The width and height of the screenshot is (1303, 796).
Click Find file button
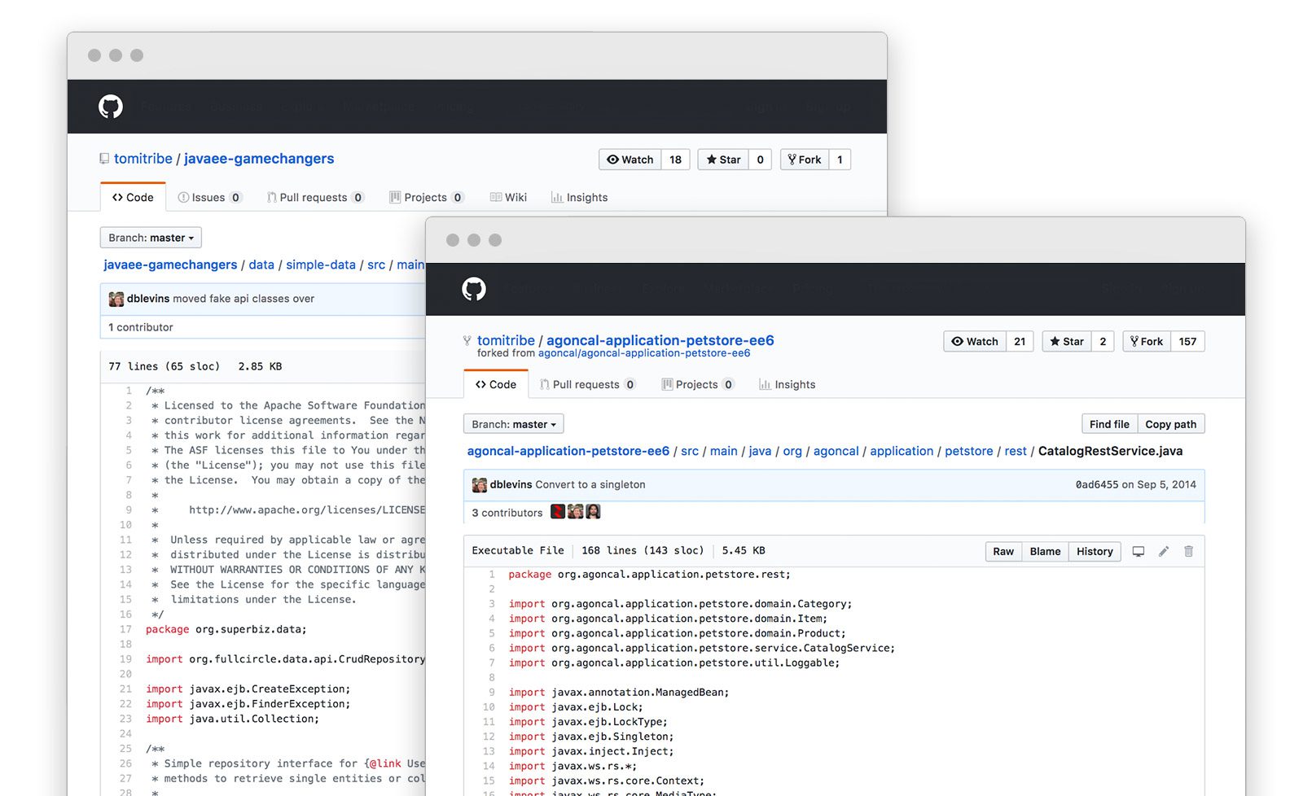[x=1109, y=424]
